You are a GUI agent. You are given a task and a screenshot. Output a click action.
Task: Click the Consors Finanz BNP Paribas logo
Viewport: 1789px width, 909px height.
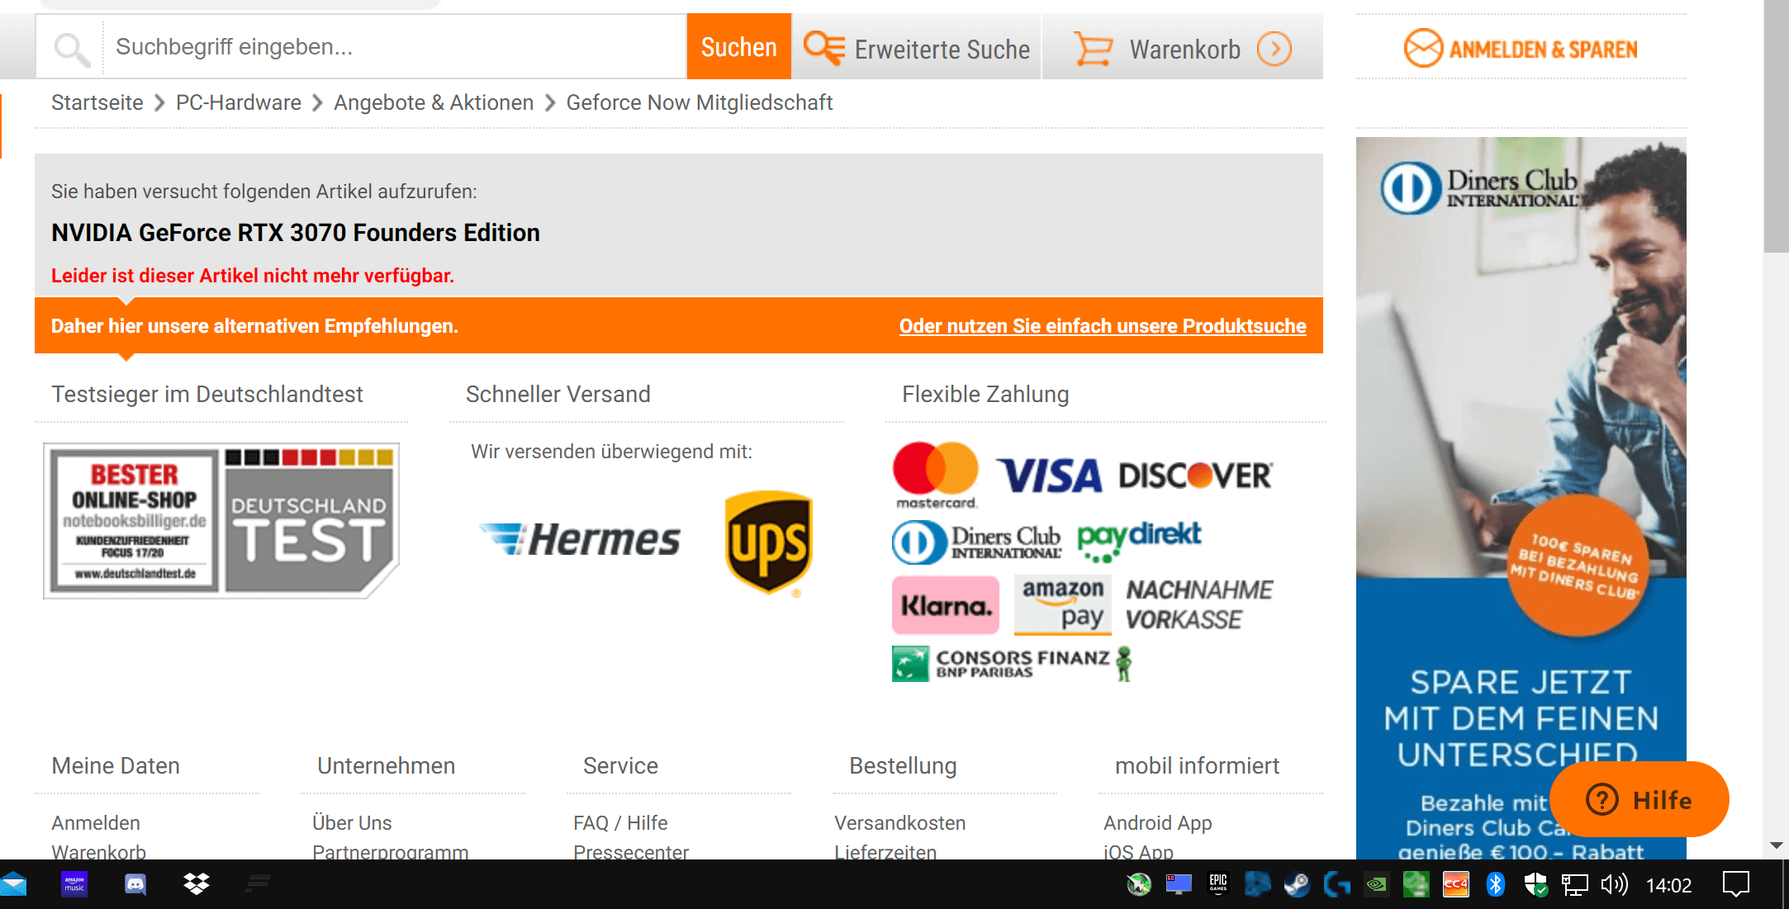tap(1012, 664)
